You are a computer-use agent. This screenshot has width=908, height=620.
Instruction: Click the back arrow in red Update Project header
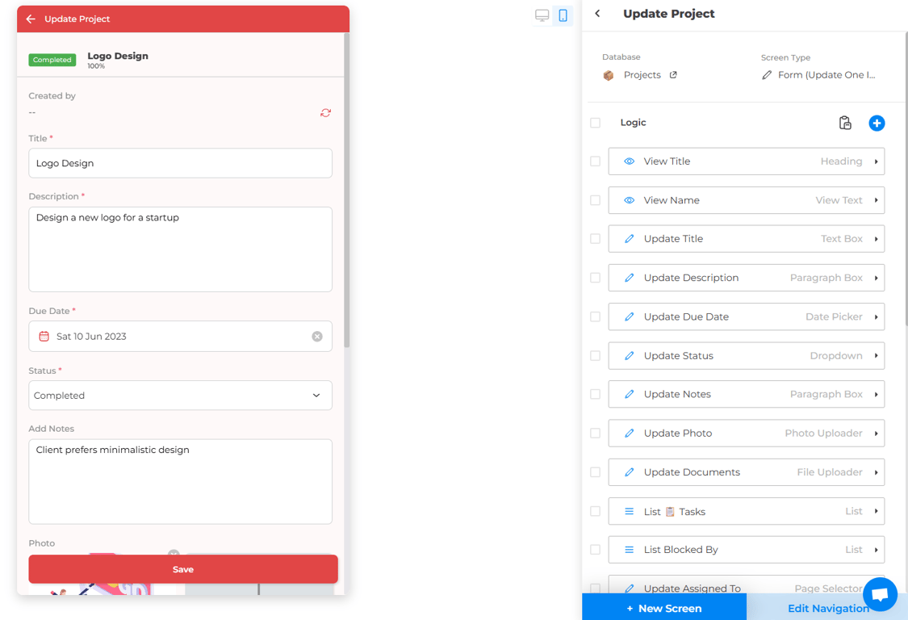[x=31, y=19]
